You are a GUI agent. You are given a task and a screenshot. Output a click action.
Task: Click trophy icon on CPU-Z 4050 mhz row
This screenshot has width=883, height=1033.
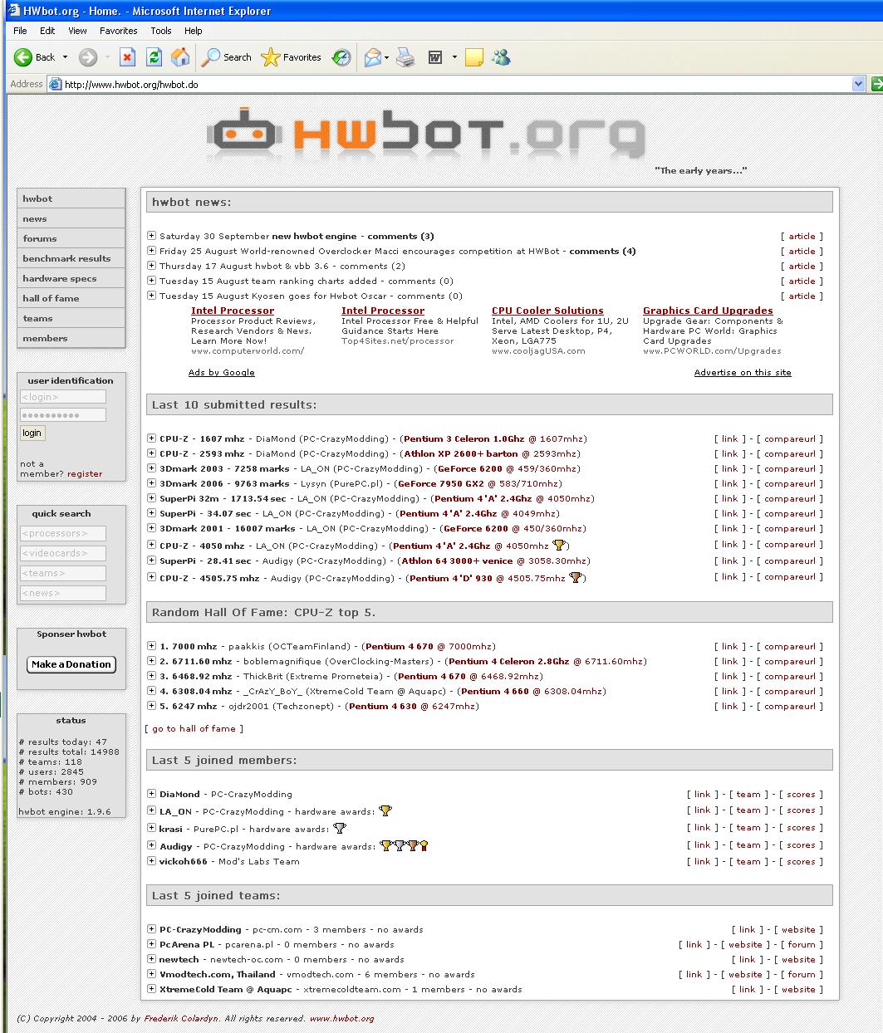[559, 546]
